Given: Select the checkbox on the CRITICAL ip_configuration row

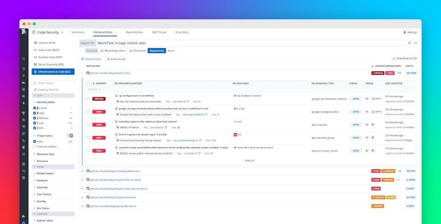Looking at the screenshot, I should [88, 99].
